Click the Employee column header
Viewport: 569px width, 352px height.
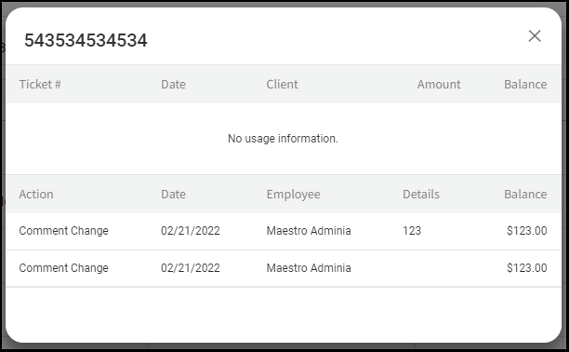coord(293,195)
